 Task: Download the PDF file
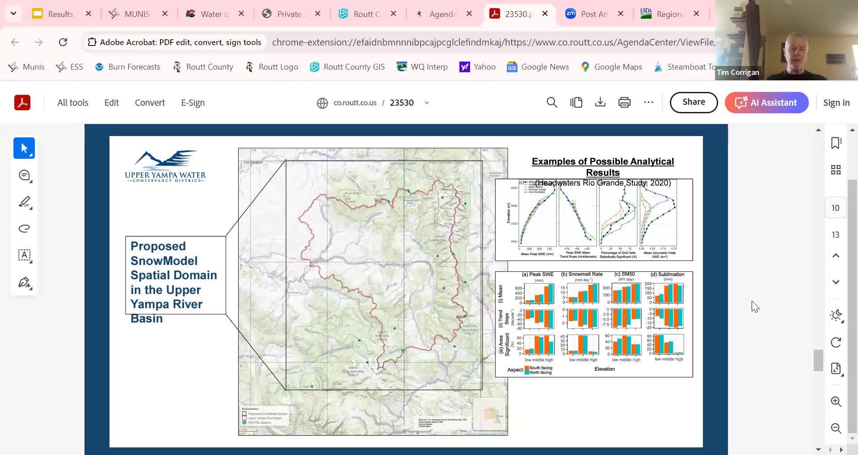[600, 103]
